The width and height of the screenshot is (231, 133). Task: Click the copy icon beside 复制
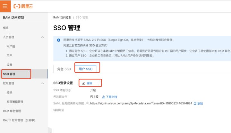[x=195, y=103]
